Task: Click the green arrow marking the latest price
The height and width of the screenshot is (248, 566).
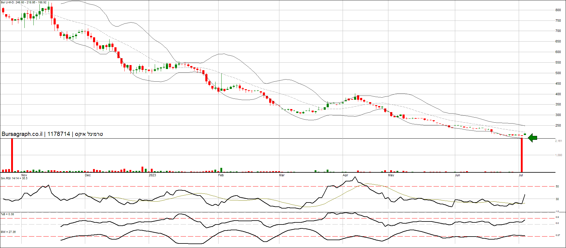Action: (533, 138)
